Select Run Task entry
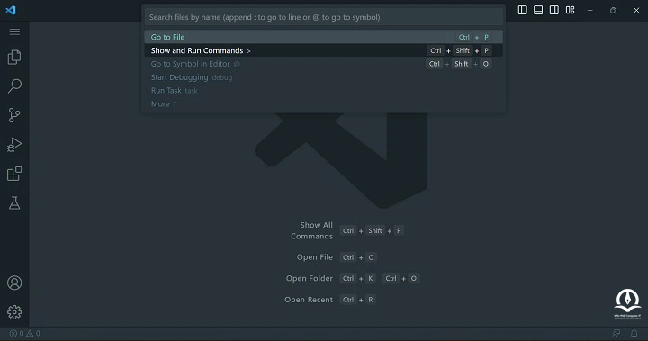 point(324,91)
